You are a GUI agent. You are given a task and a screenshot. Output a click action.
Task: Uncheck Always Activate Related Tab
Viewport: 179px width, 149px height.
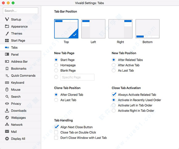(x=114, y=94)
